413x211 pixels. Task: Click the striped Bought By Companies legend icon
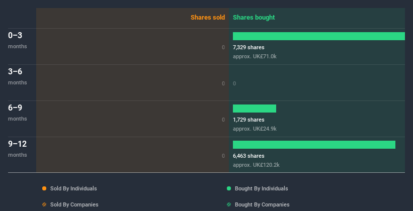point(229,204)
